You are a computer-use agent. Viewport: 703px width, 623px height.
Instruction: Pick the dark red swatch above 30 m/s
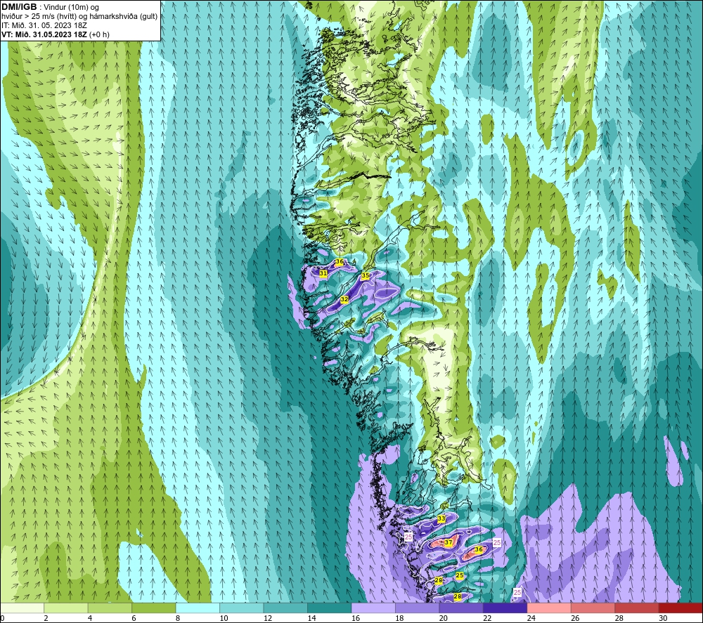681,608
